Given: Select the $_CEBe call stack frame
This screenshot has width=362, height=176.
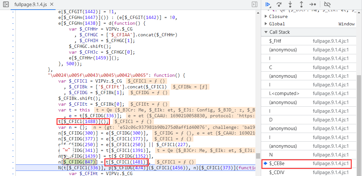Looking at the screenshot, I should (277, 164).
